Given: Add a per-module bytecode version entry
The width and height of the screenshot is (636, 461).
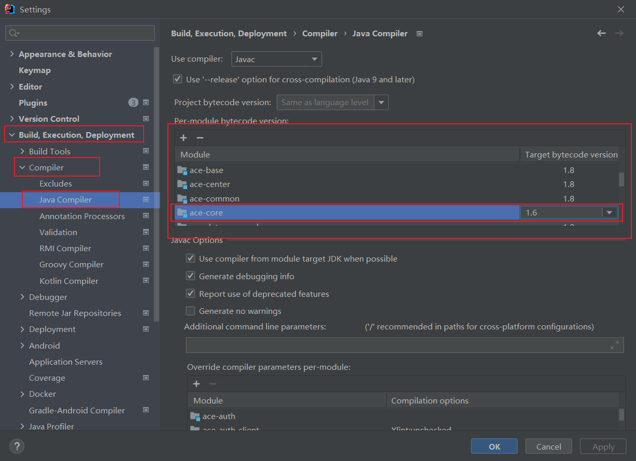Looking at the screenshot, I should point(183,138).
